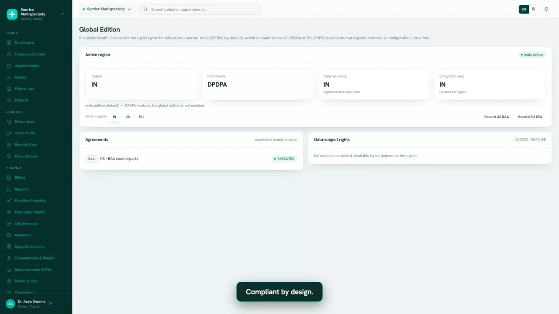Click the Sunrise Multispecialty plus logo

(12, 14)
